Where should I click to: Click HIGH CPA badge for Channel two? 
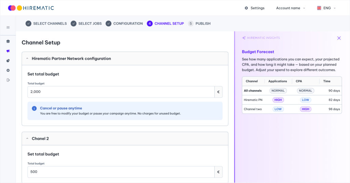pyautogui.click(x=305, y=109)
